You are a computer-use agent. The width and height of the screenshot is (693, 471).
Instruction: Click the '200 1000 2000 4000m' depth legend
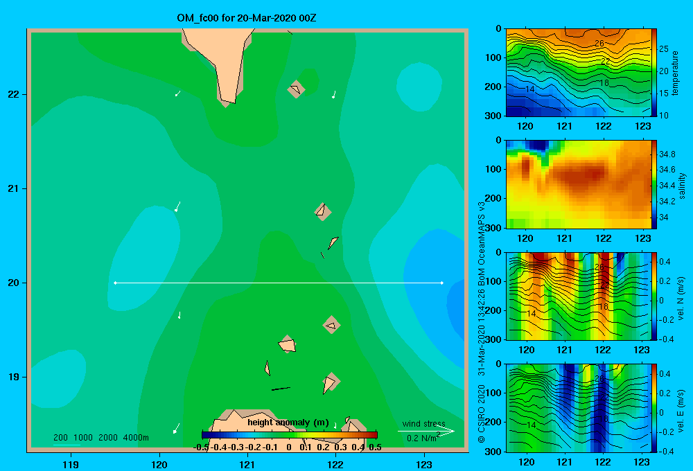[x=100, y=438]
